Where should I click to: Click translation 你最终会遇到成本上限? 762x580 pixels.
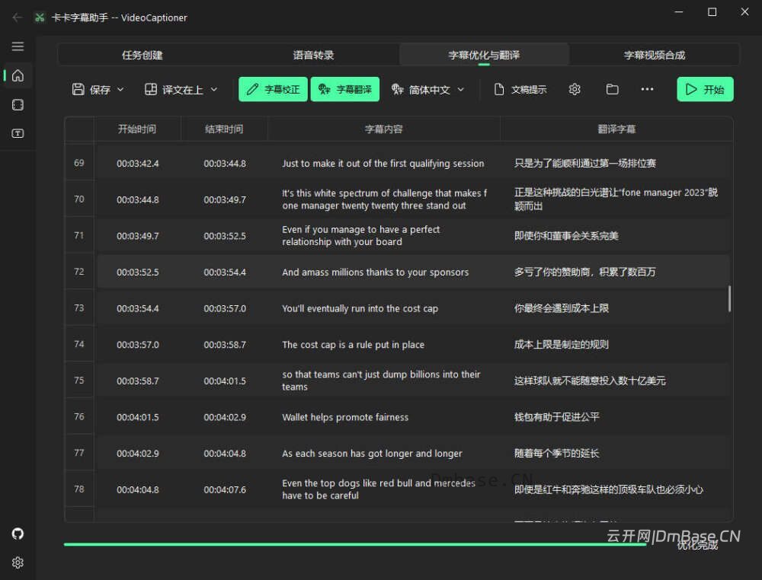pyautogui.click(x=562, y=308)
